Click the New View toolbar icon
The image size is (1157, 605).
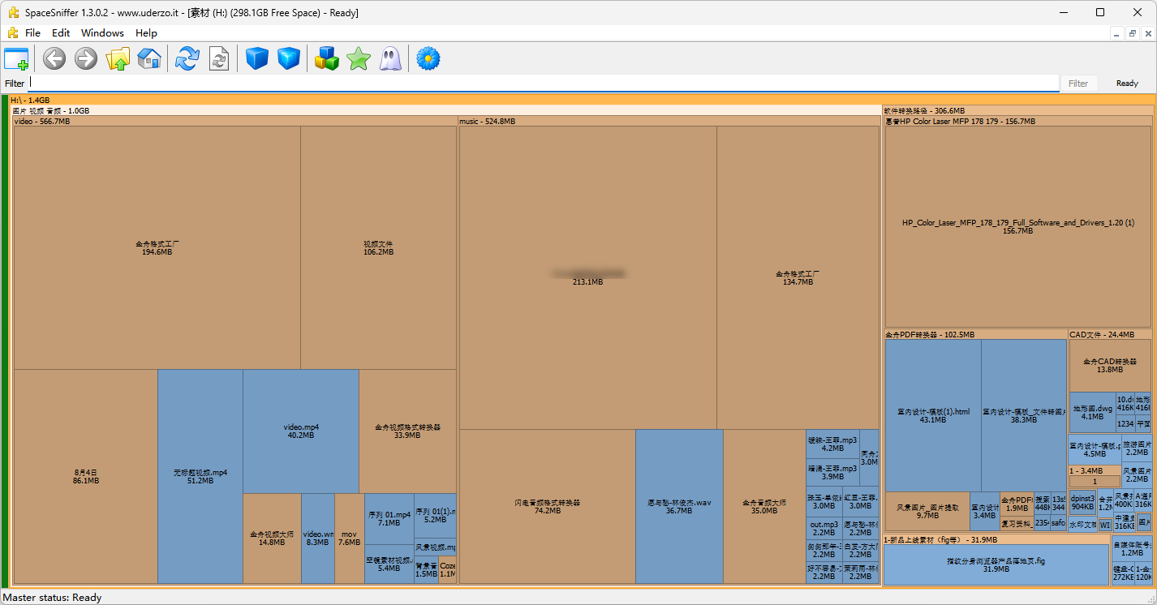[x=16, y=58]
